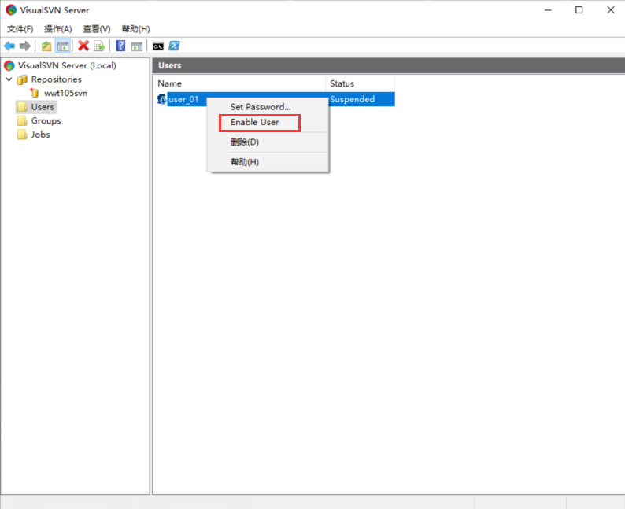Toggle the Show/Hide Console Tree icon
The image size is (625, 509).
click(x=62, y=46)
